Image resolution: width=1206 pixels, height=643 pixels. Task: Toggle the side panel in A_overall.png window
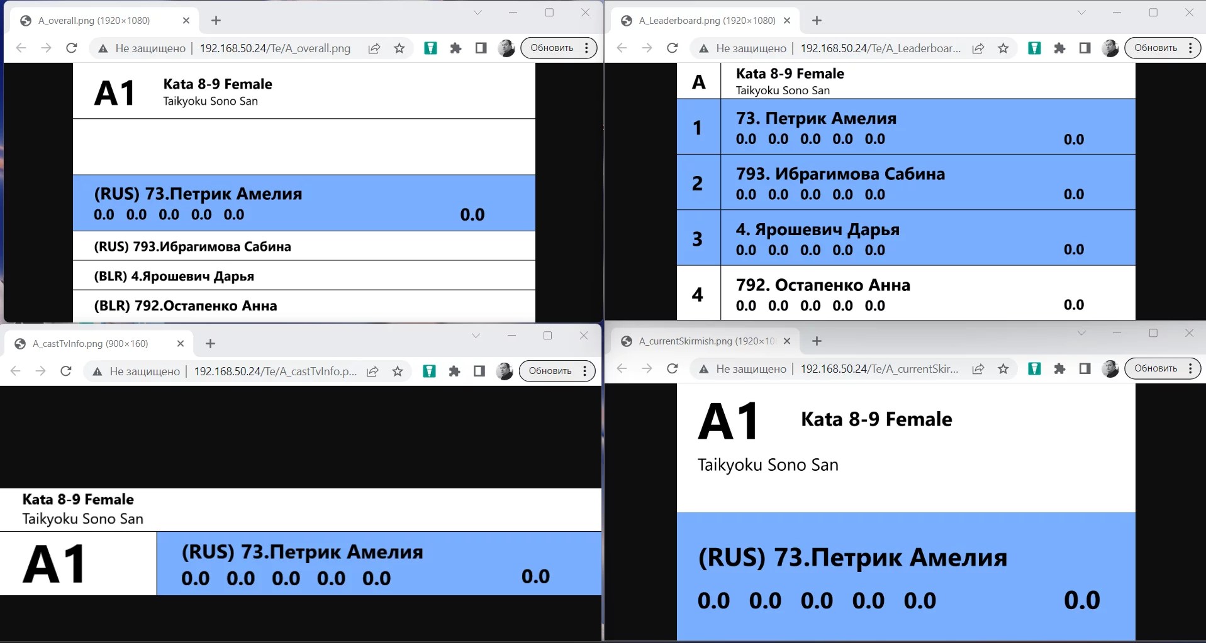[481, 48]
